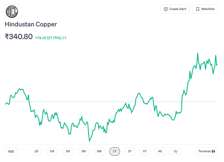The height and width of the screenshot is (162, 224).
Task: Click the ₹340.80 current price
Action: tap(18, 36)
